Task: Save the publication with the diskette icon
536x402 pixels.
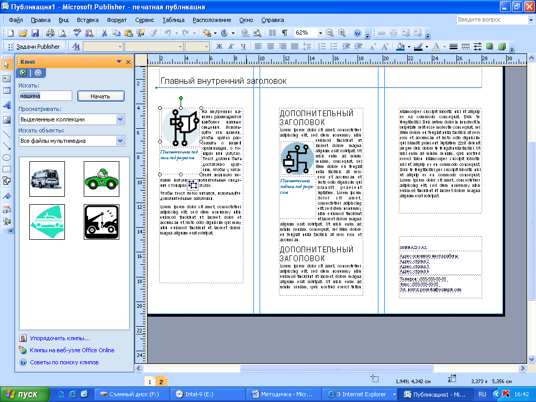Action: pos(35,33)
